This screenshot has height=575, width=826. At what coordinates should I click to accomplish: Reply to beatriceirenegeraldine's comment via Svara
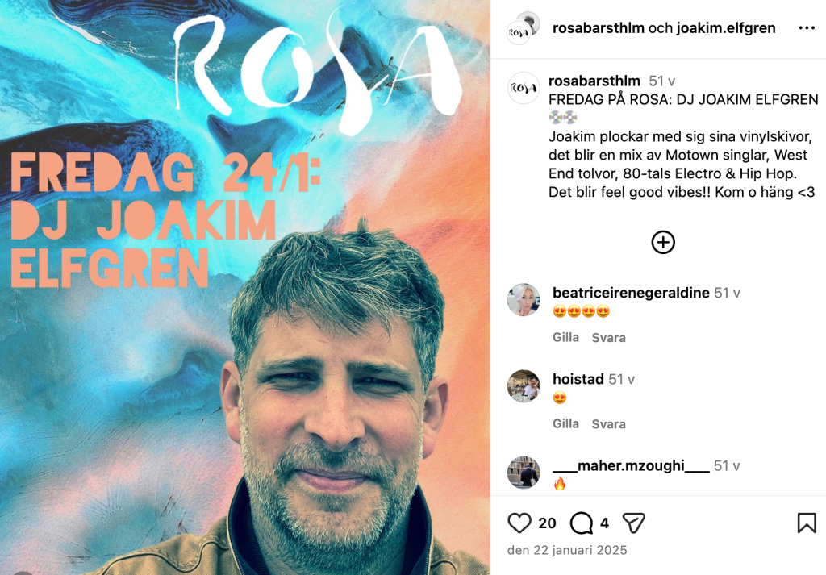pos(608,338)
